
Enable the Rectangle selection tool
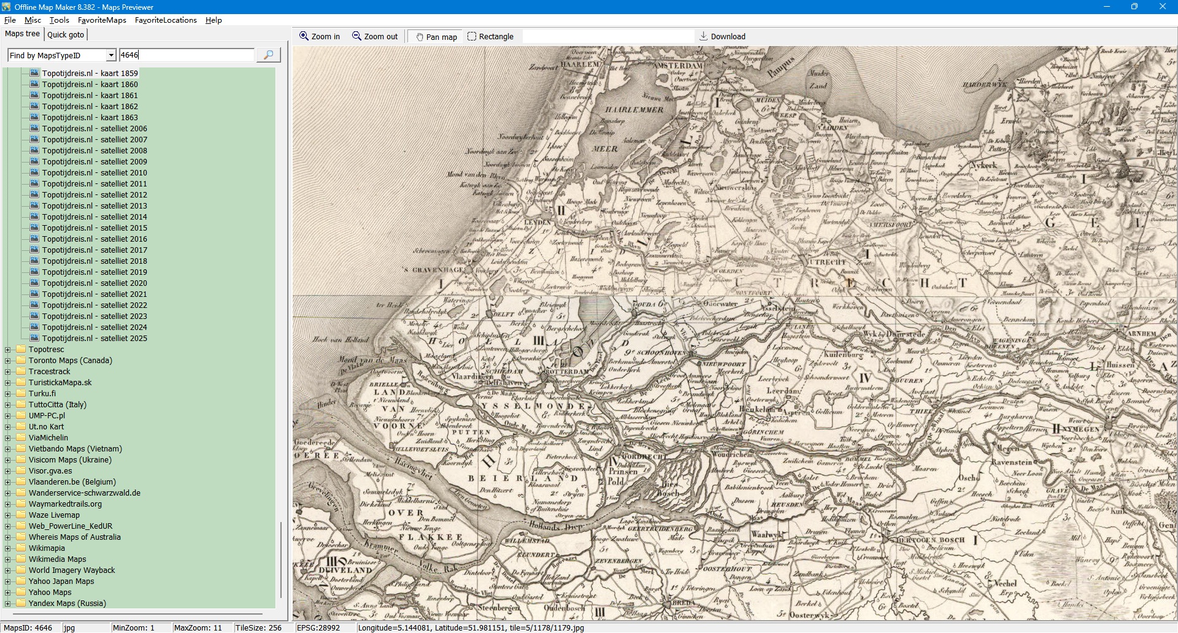[x=490, y=37]
